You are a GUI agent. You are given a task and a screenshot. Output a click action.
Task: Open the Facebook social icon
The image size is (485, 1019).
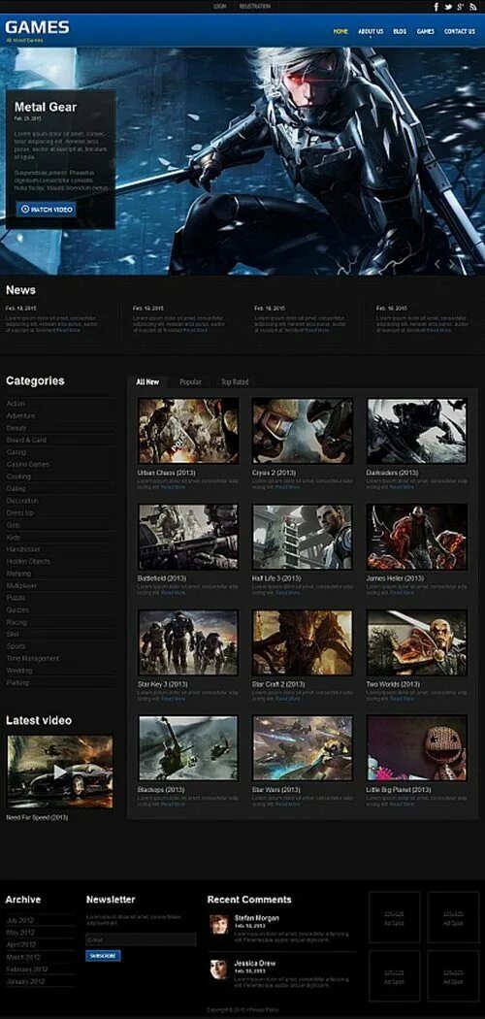click(436, 7)
